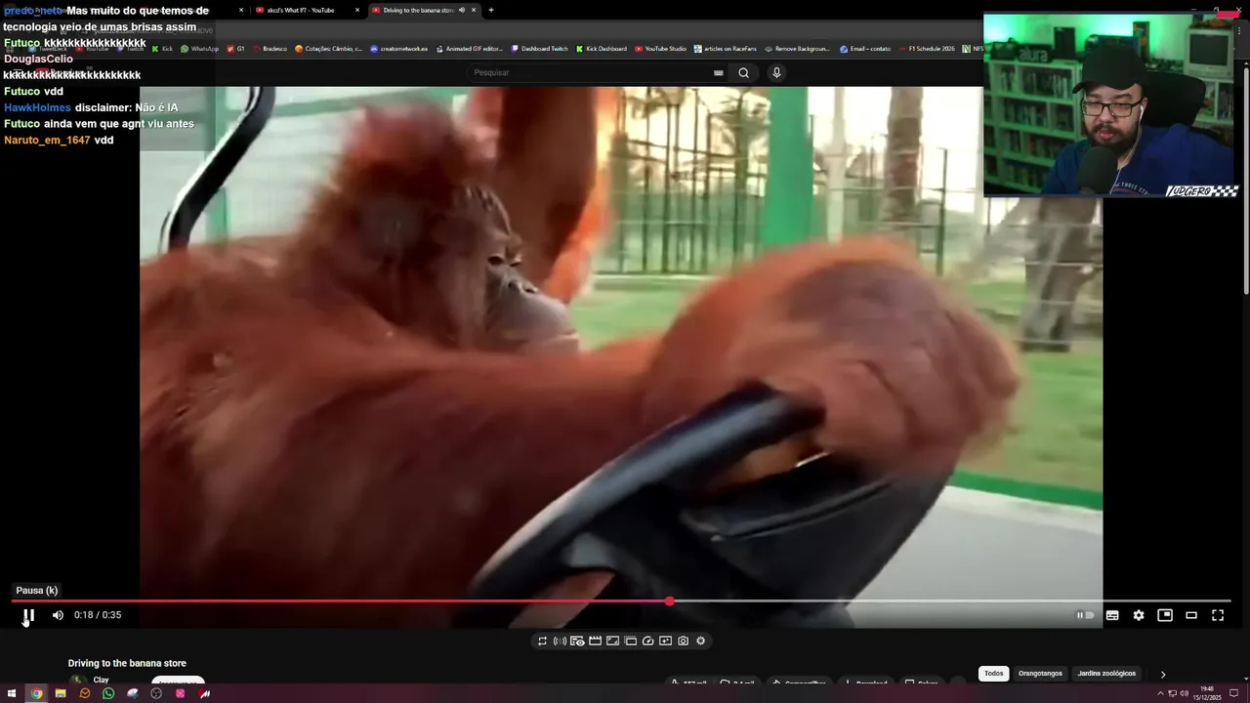Select the Orangotangos filter chip
Image resolution: width=1250 pixels, height=703 pixels.
pos(1040,674)
